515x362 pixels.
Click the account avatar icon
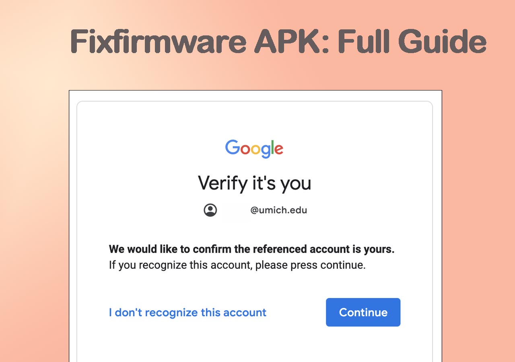210,210
